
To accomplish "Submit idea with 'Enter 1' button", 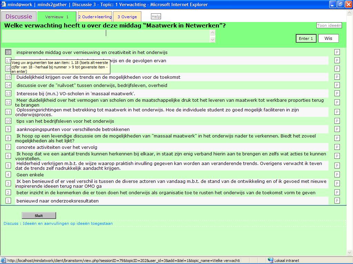I will [x=306, y=38].
